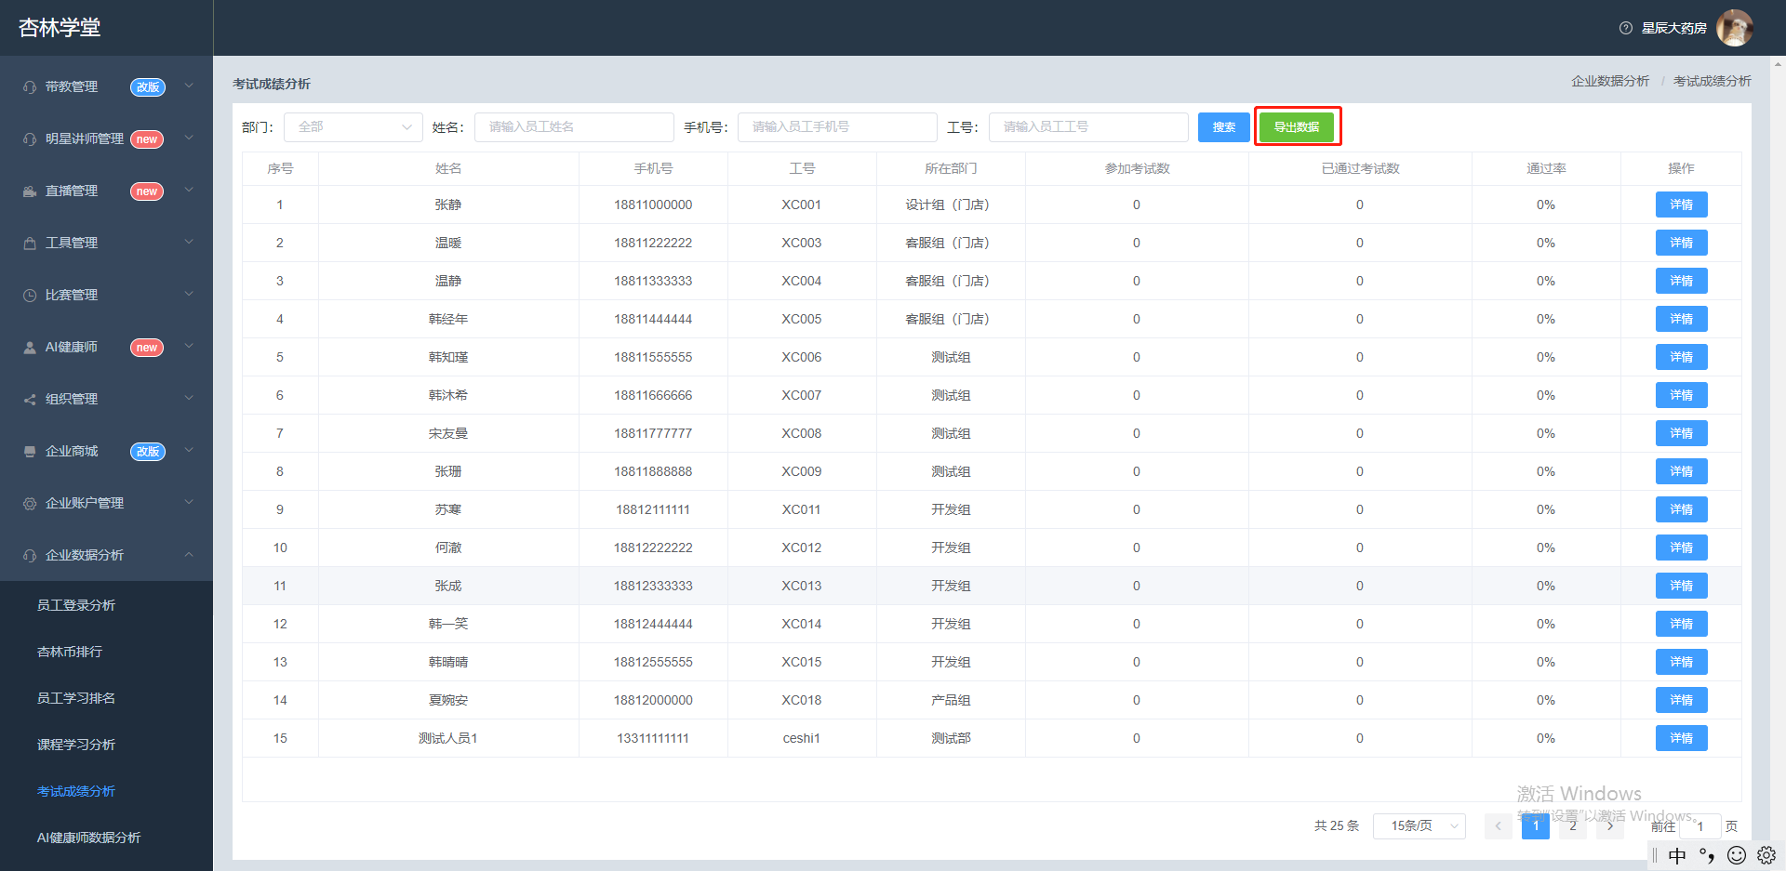Click the 工具管理 bag icon
Viewport: 1786px width, 871px height.
[30, 243]
